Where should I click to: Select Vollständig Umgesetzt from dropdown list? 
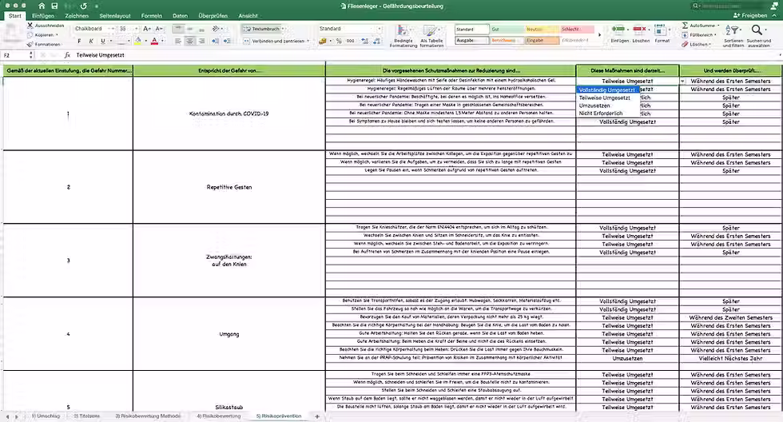click(x=608, y=90)
